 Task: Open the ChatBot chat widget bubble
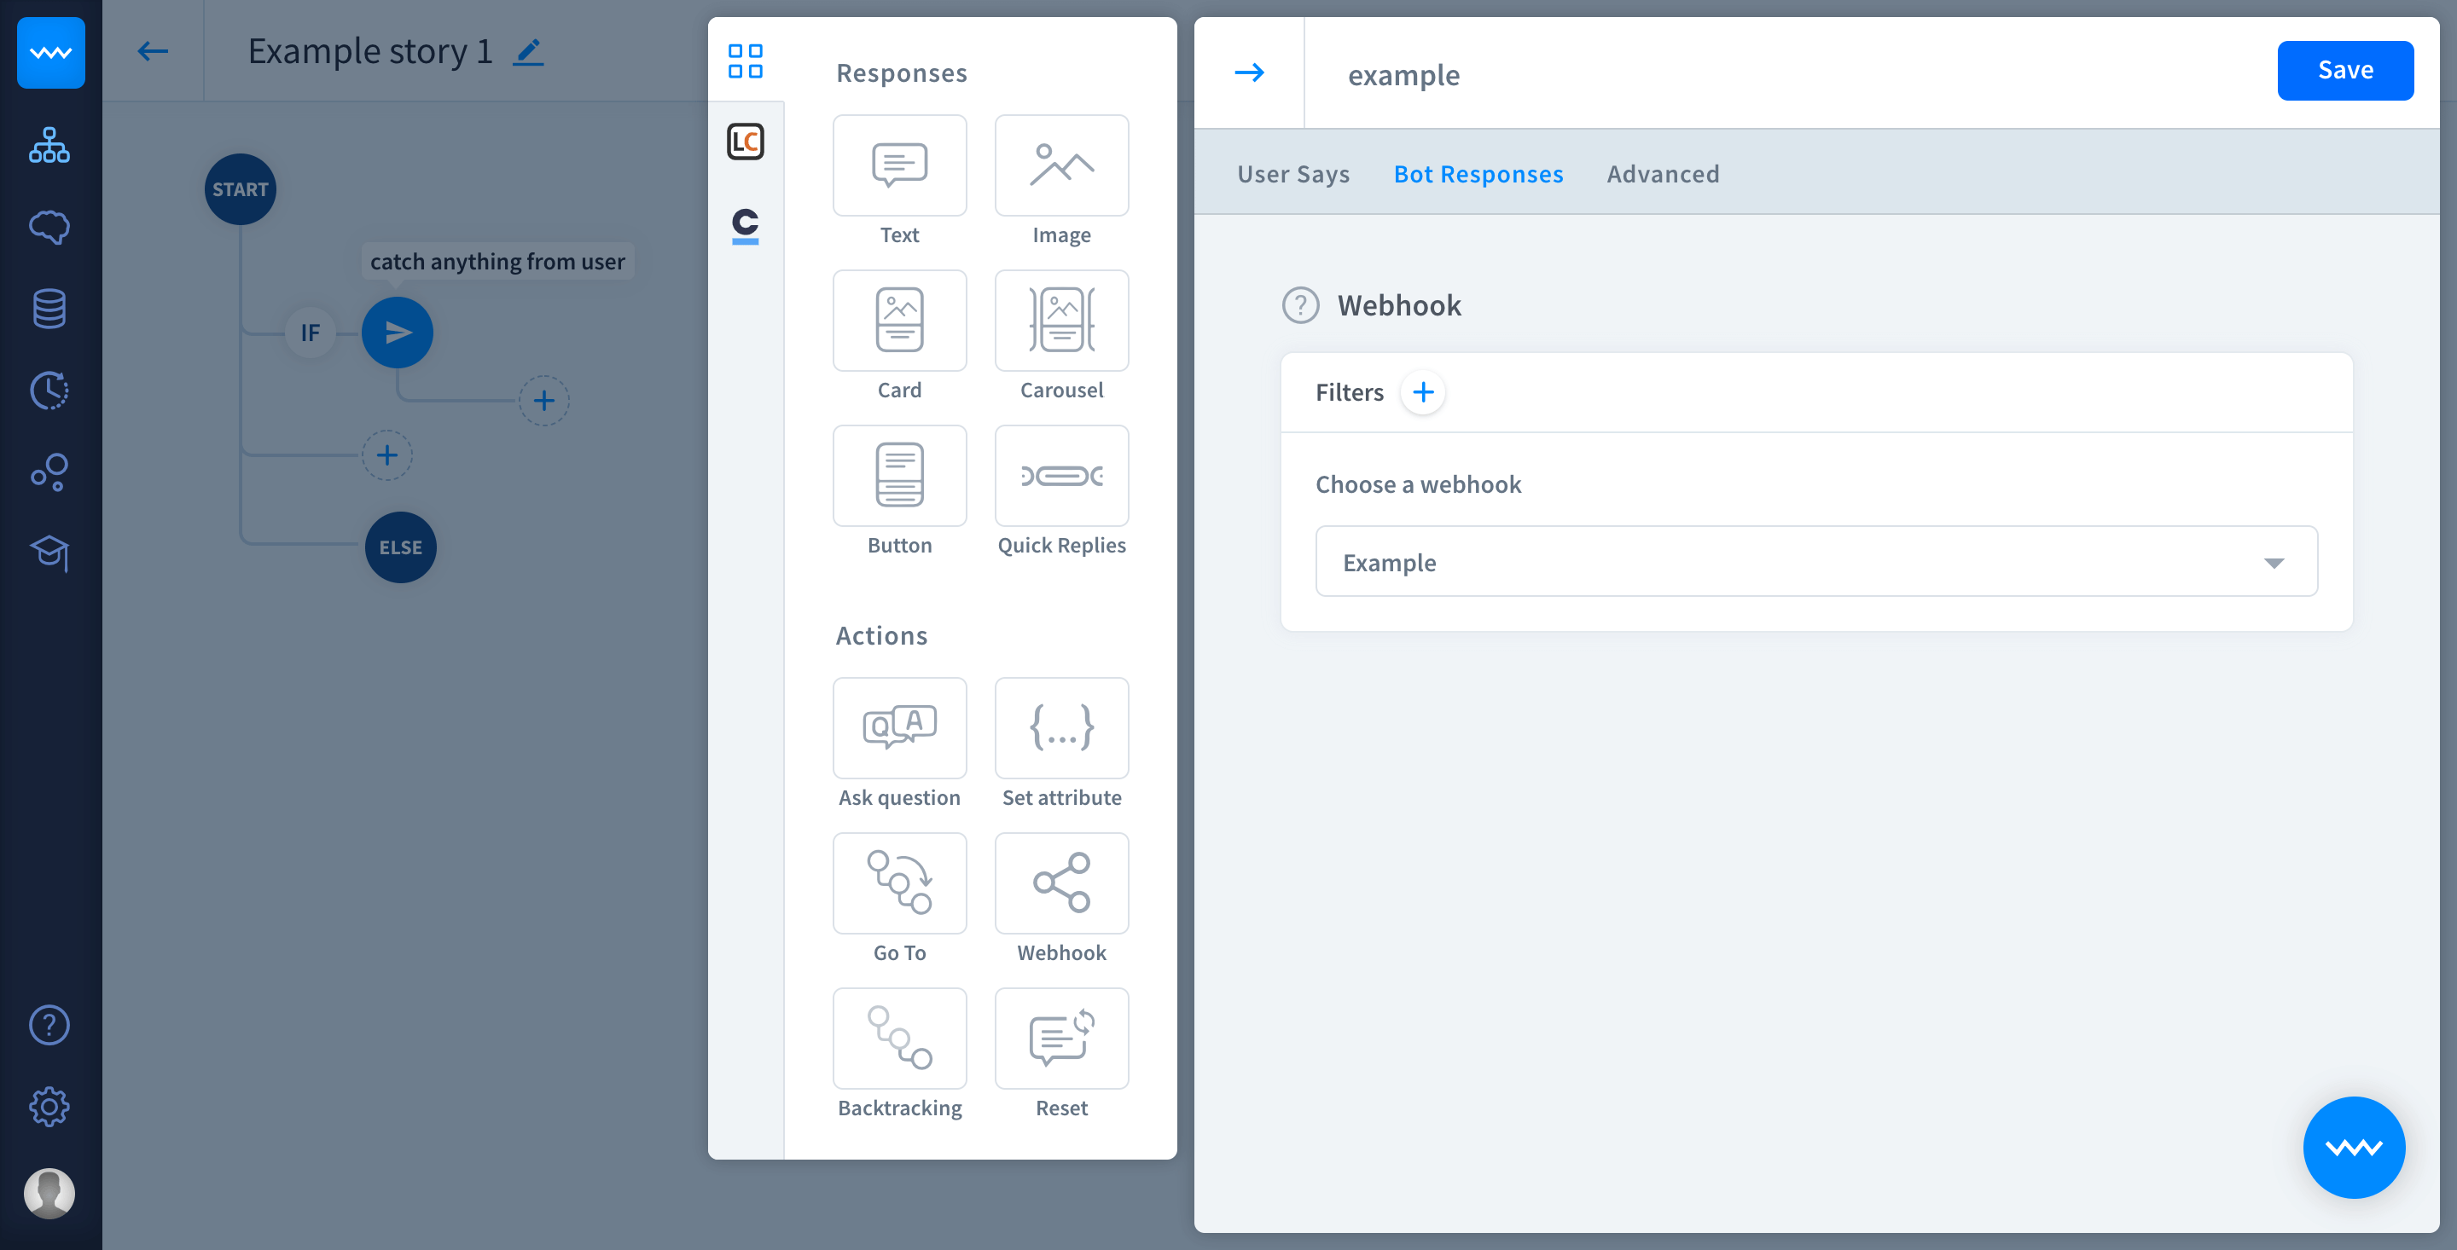coord(2353,1147)
